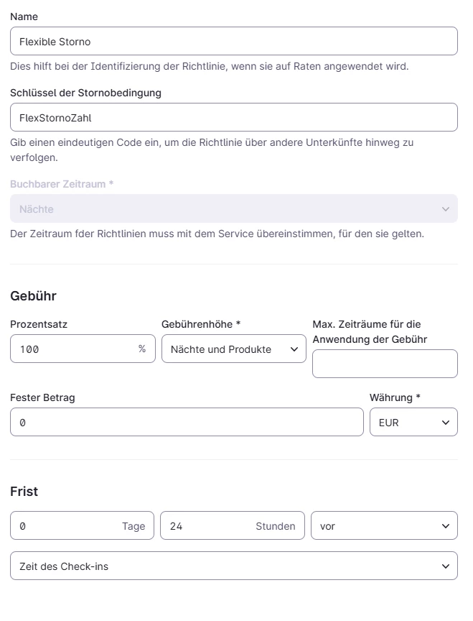The image size is (473, 621).
Task: Click the chevron on Zeit des Check-ins
Action: click(445, 566)
